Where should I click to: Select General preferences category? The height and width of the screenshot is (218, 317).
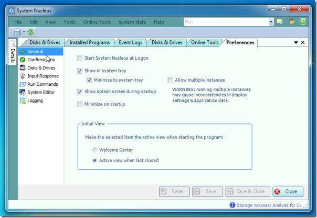(x=40, y=52)
